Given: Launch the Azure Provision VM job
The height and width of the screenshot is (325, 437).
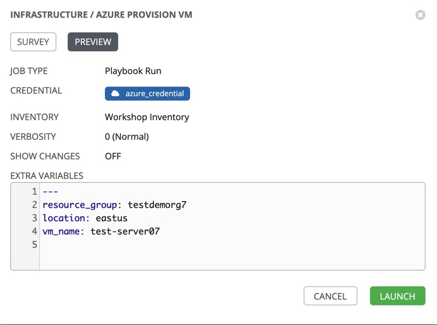Looking at the screenshot, I should pyautogui.click(x=397, y=296).
